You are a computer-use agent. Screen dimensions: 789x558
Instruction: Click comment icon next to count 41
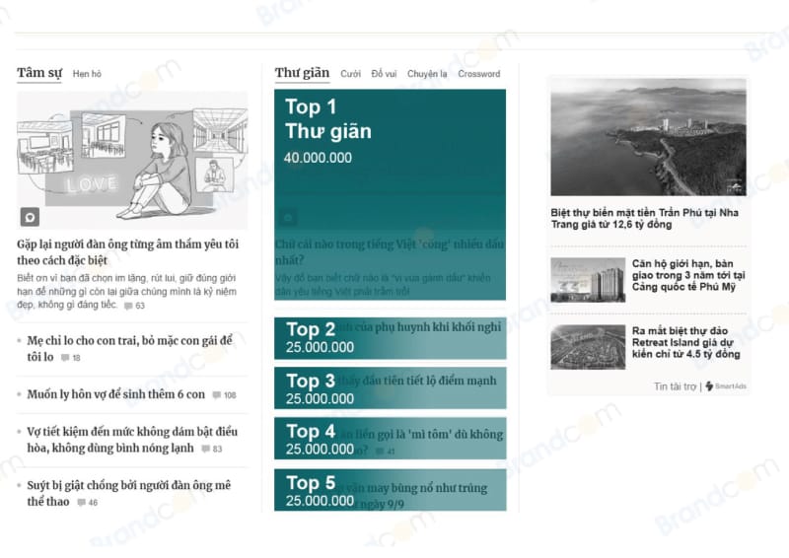(x=380, y=452)
